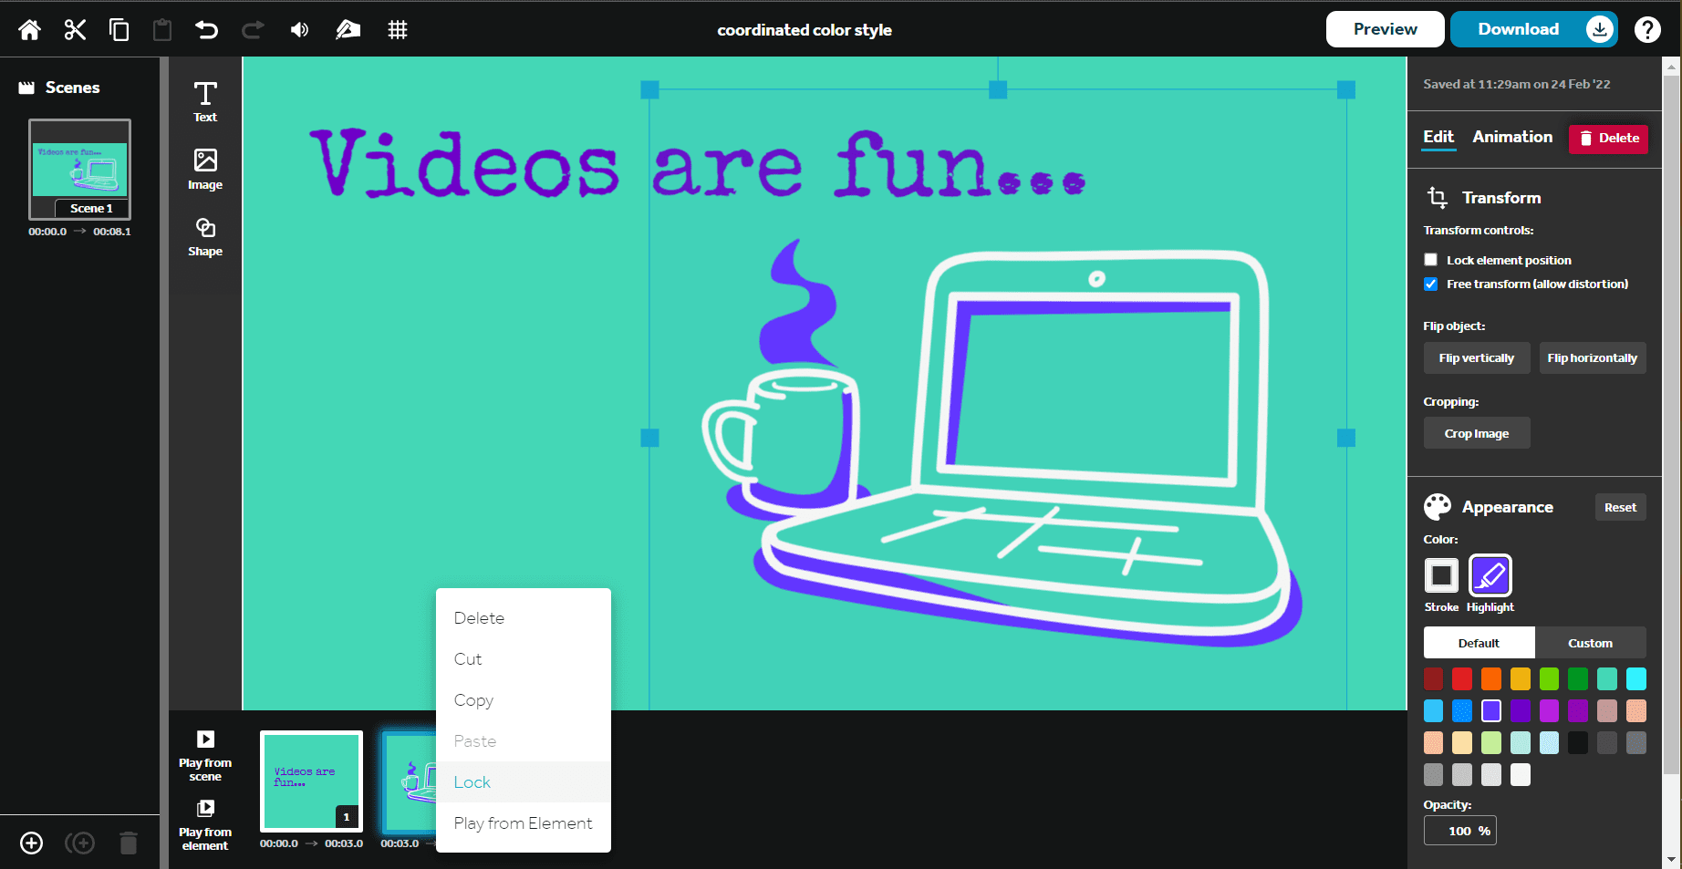
Task: Open the Animation tab
Action: point(1512,137)
